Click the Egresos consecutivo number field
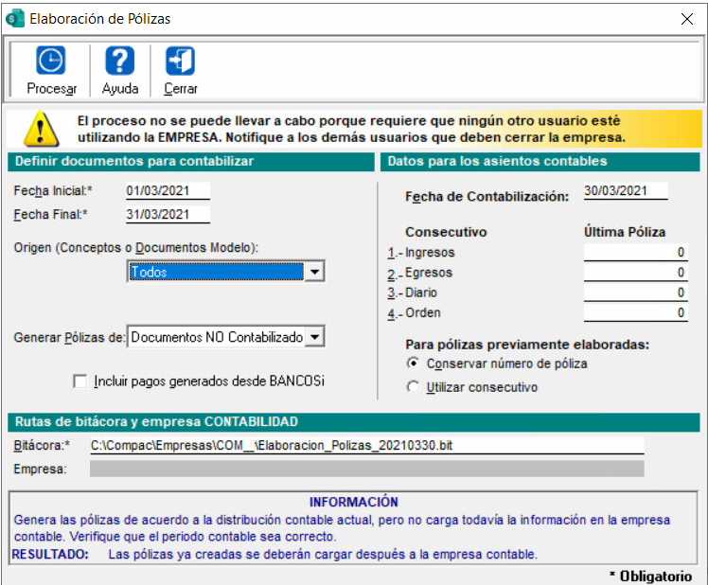 (635, 274)
